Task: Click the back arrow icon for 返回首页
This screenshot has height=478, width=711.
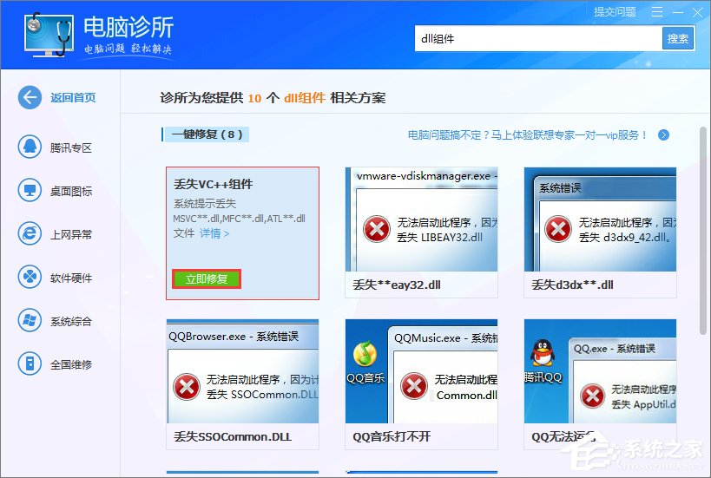Action: coord(30,97)
